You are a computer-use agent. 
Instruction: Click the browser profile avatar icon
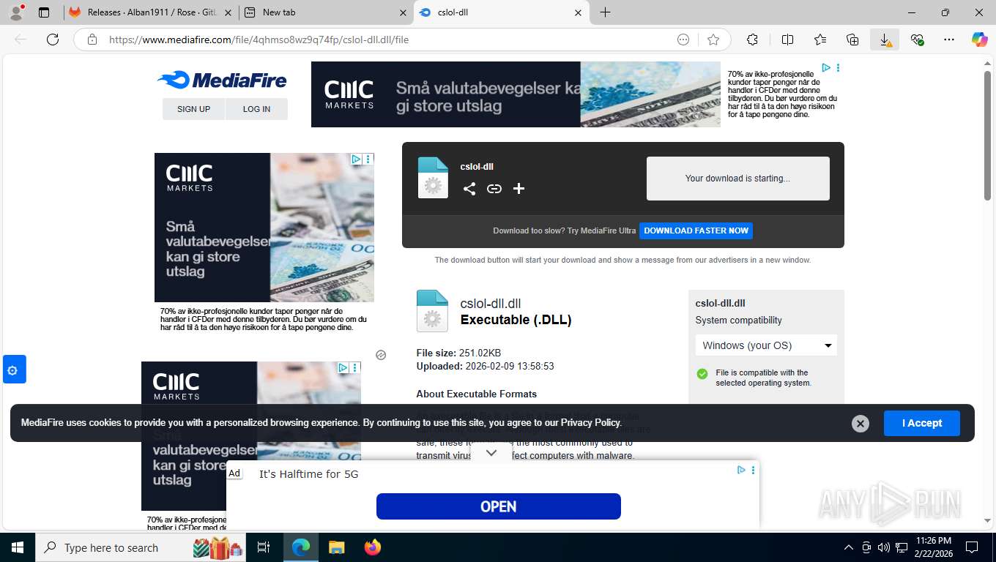point(16,12)
